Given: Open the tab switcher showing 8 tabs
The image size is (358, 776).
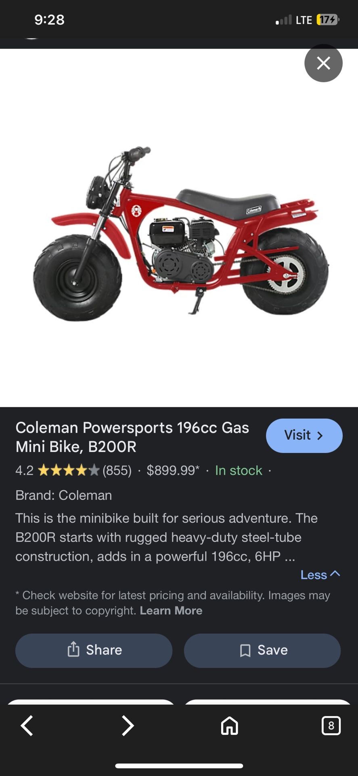Looking at the screenshot, I should coord(331,725).
